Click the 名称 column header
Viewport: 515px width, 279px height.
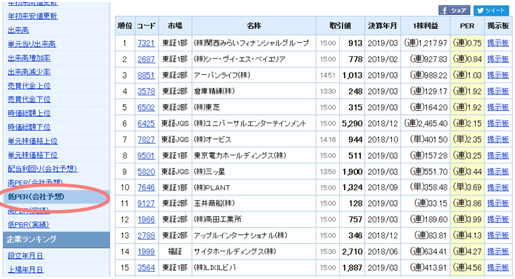click(254, 26)
